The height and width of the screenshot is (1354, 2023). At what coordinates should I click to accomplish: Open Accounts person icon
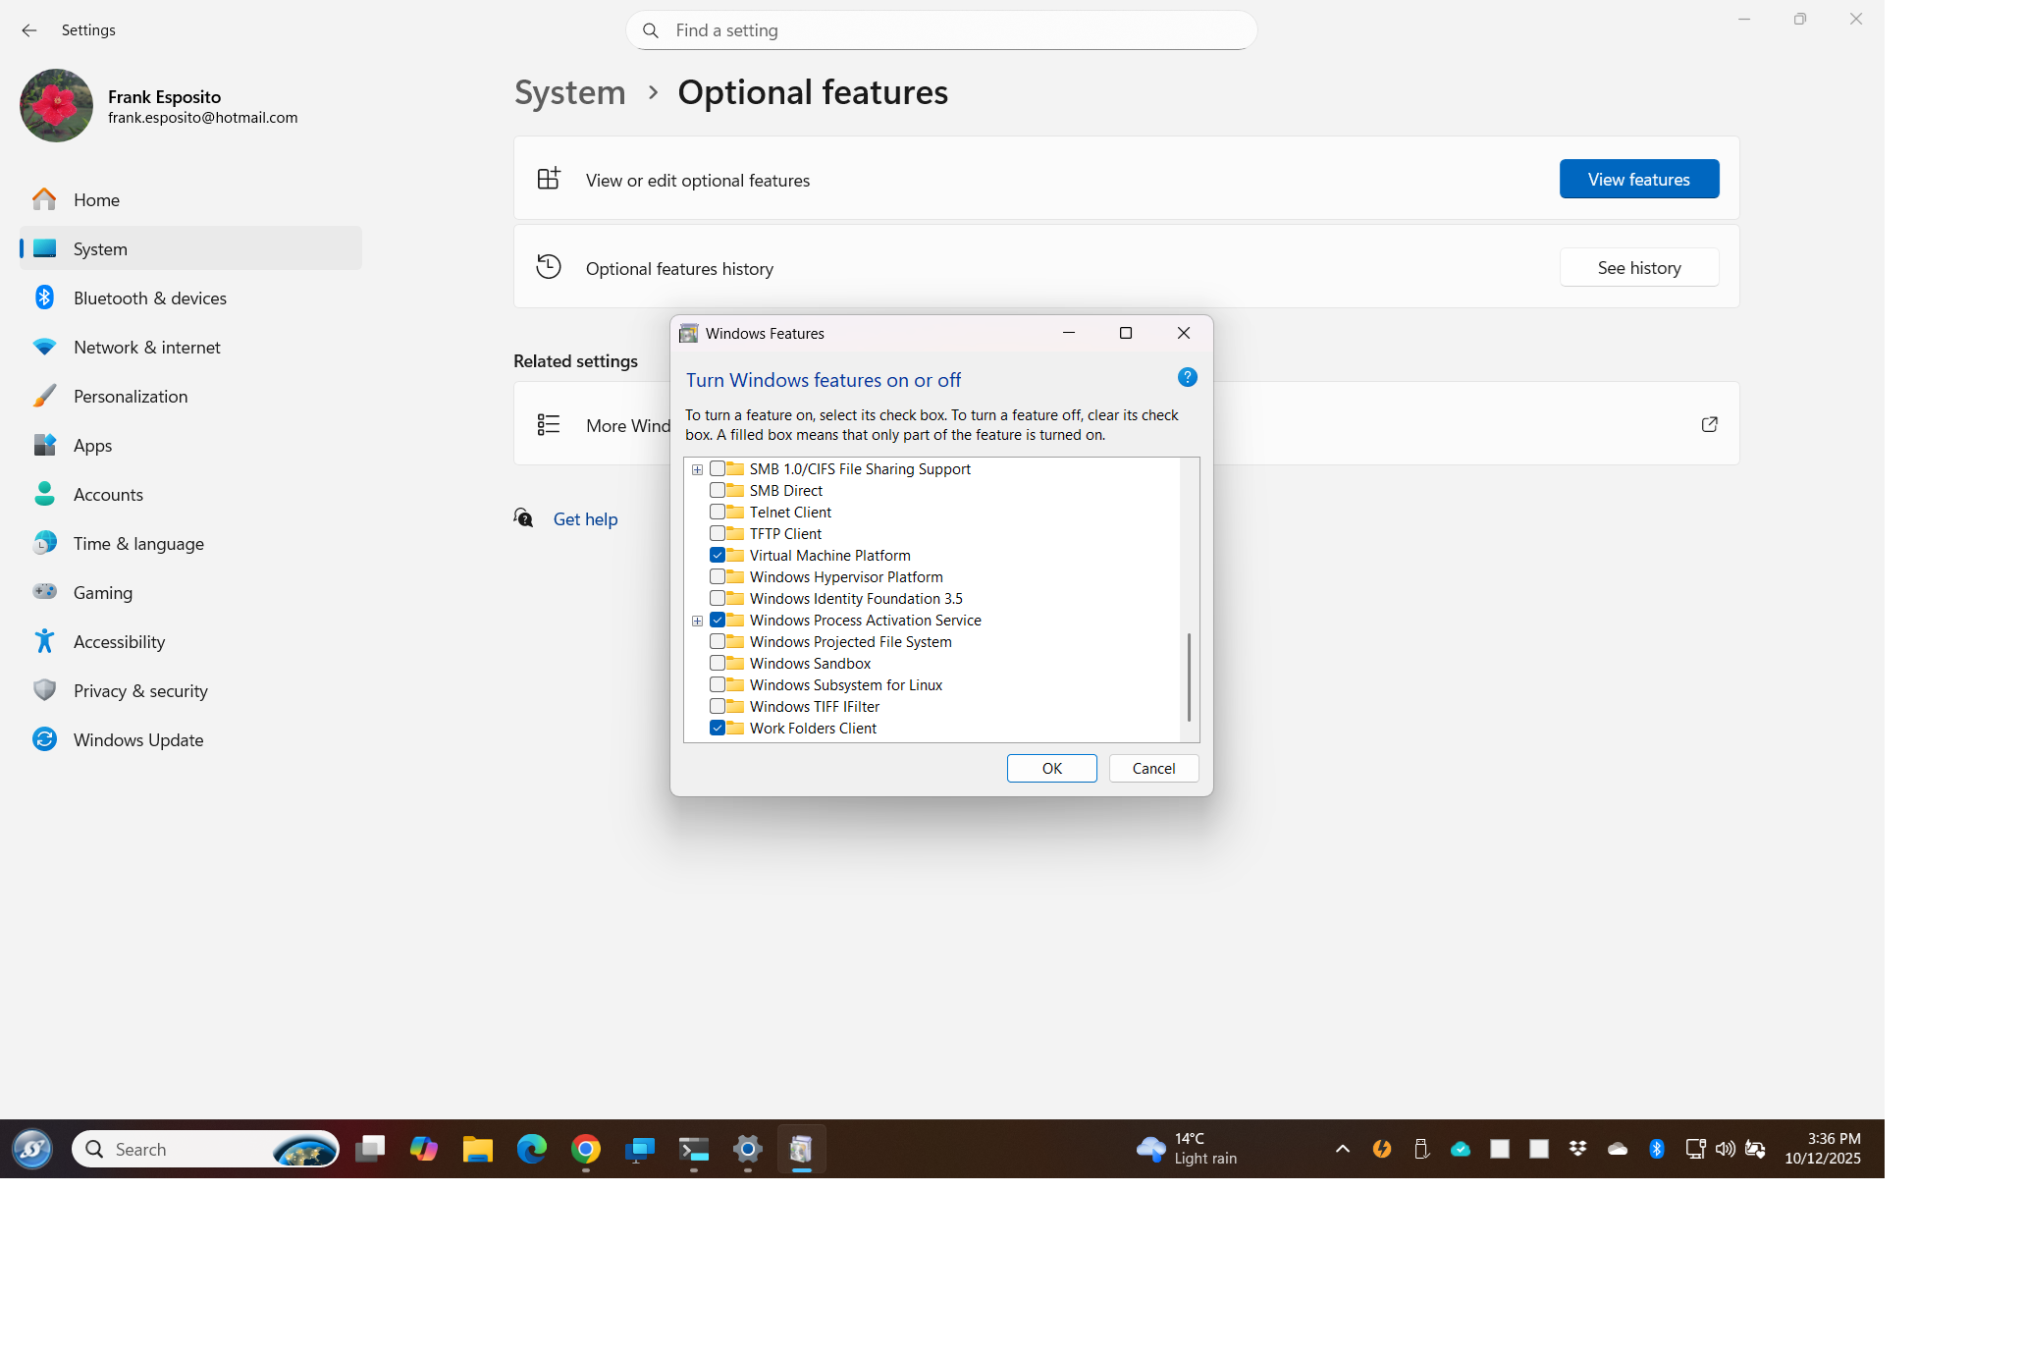point(44,494)
